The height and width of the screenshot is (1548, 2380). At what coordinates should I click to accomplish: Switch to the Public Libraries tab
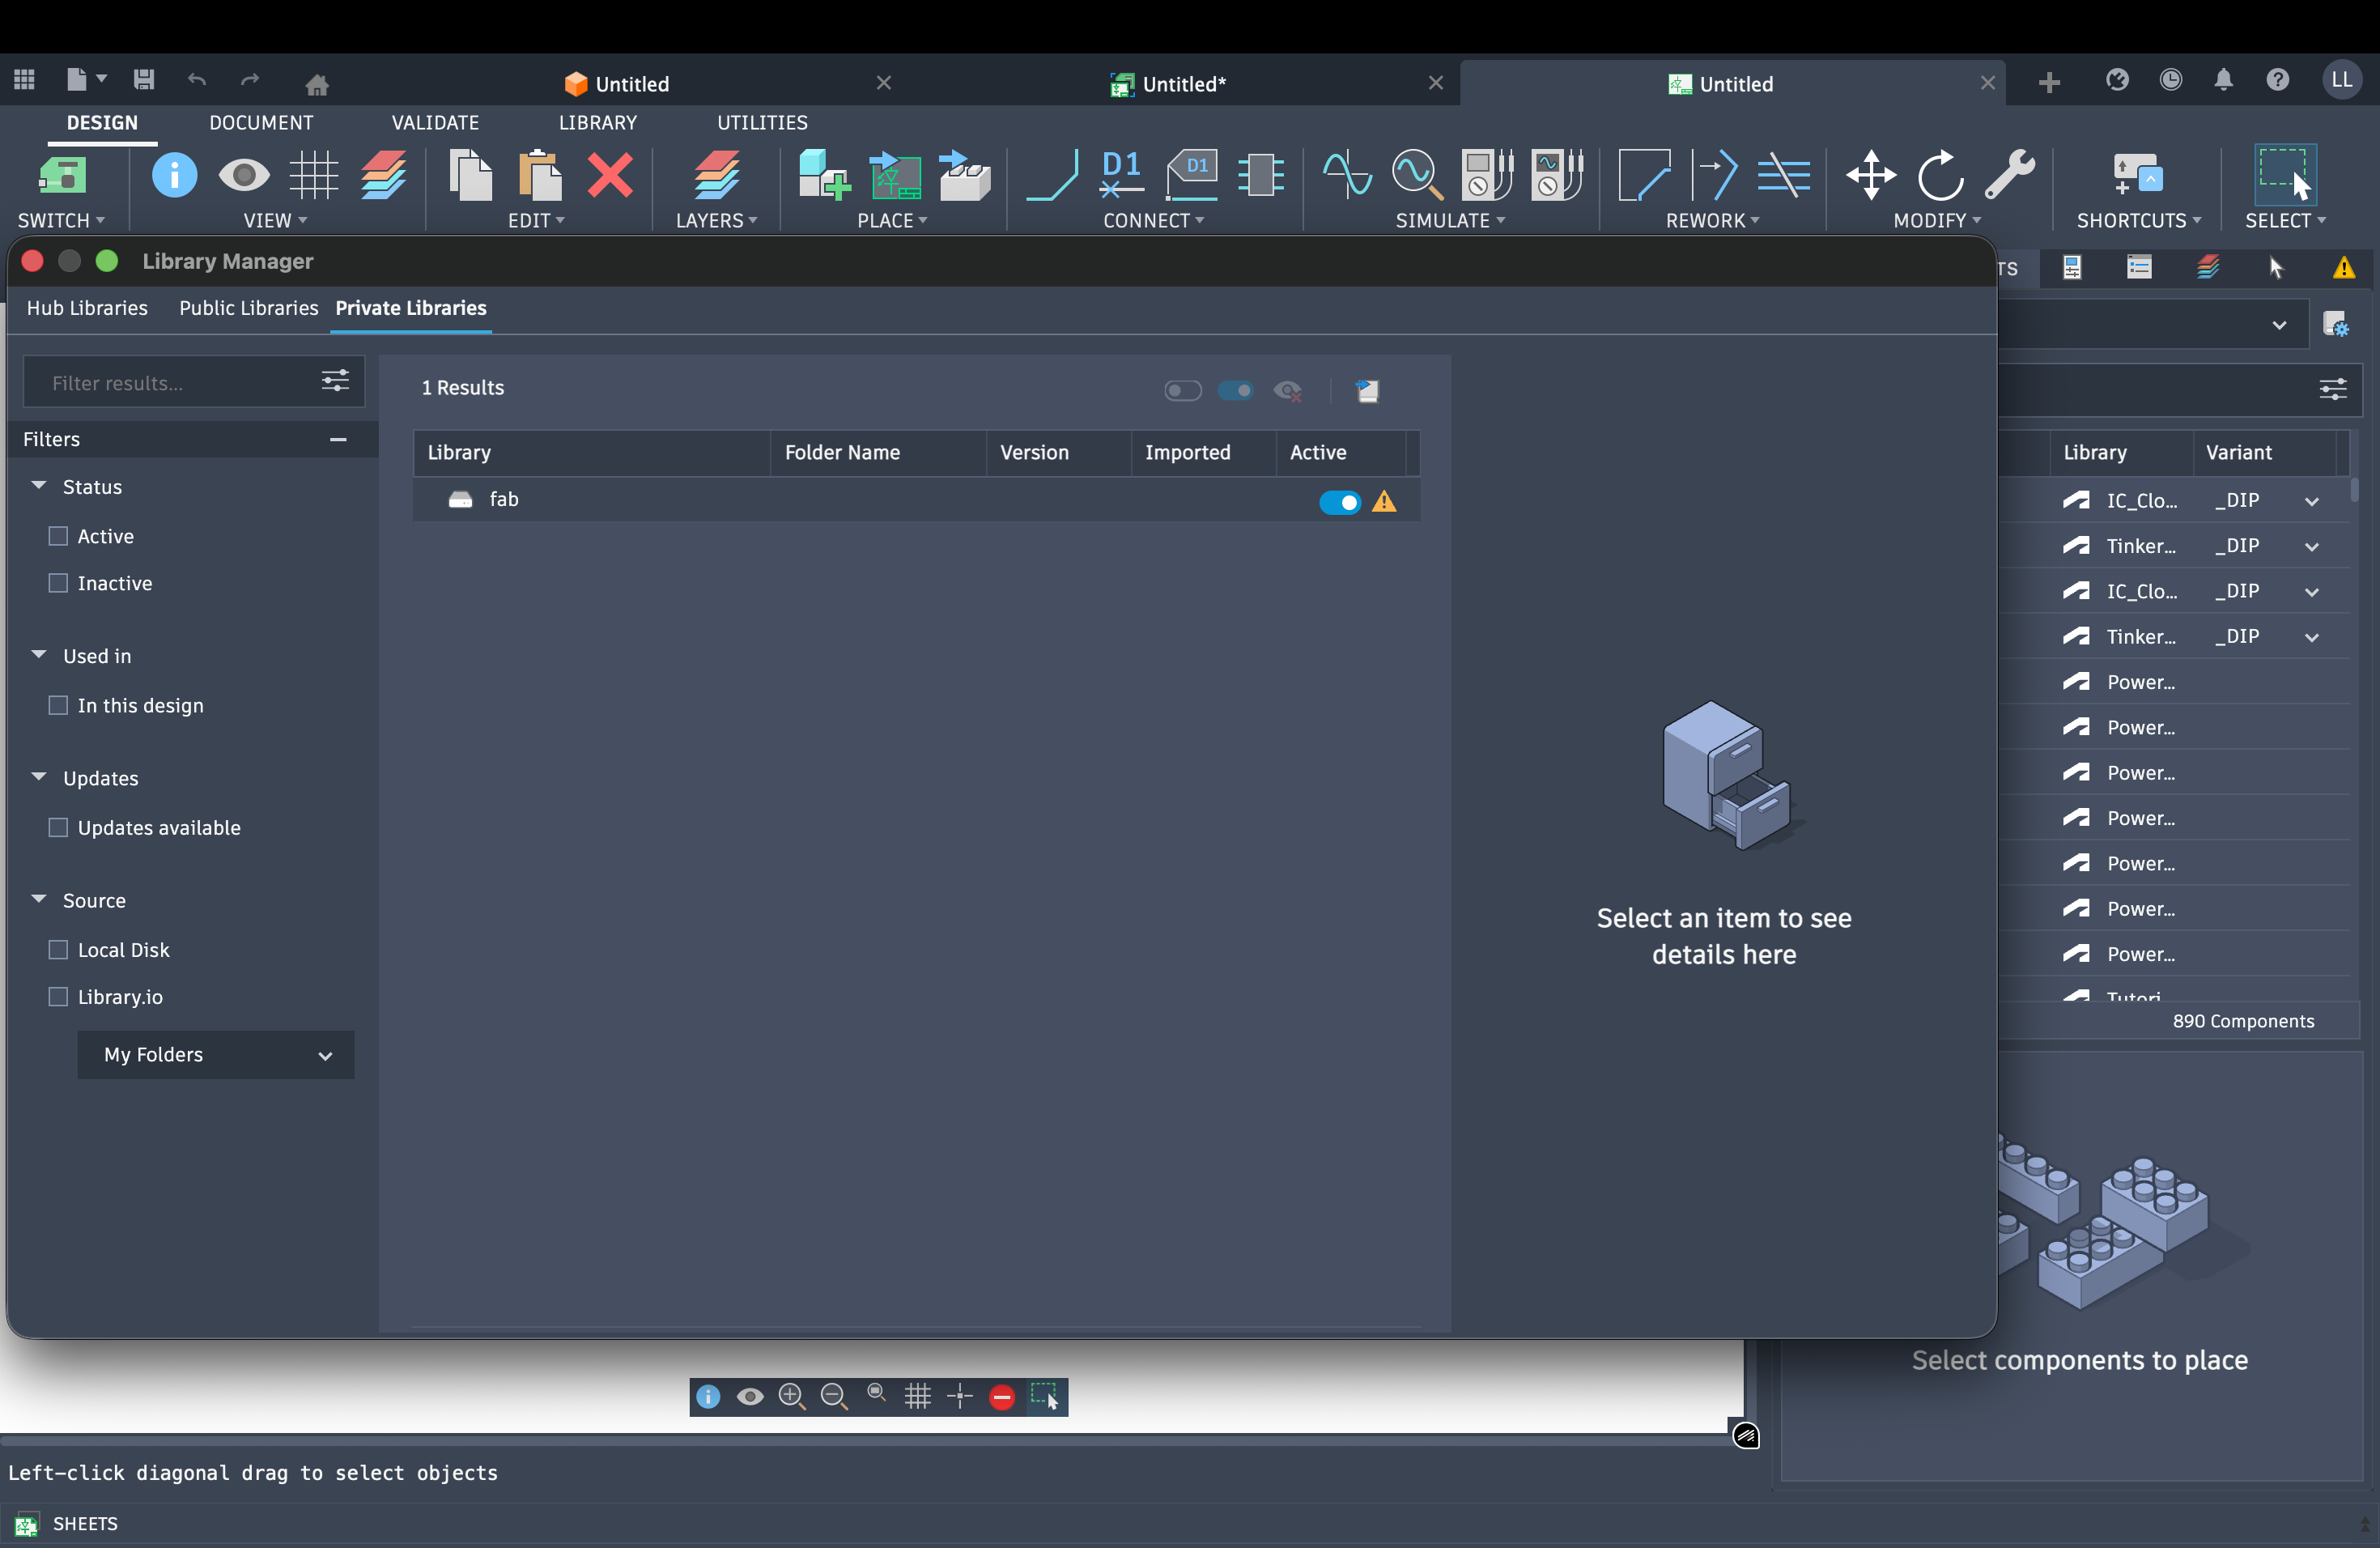[247, 308]
